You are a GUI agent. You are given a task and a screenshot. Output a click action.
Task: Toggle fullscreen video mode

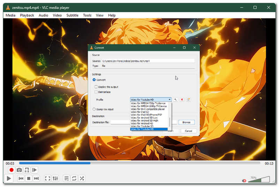[x=47, y=178]
